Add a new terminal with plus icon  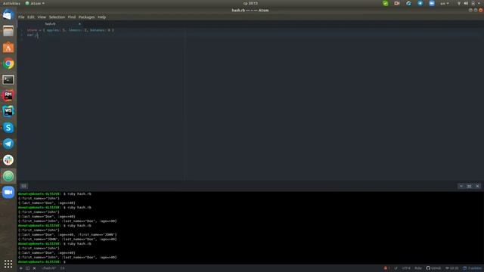[x=21, y=268]
